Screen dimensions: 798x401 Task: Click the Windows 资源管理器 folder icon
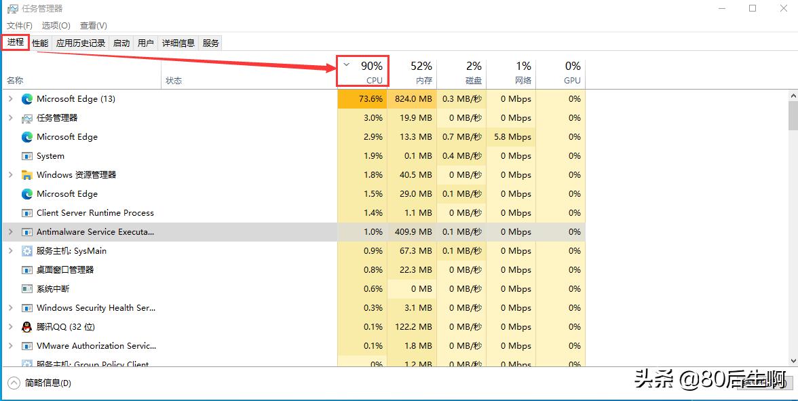pos(27,175)
